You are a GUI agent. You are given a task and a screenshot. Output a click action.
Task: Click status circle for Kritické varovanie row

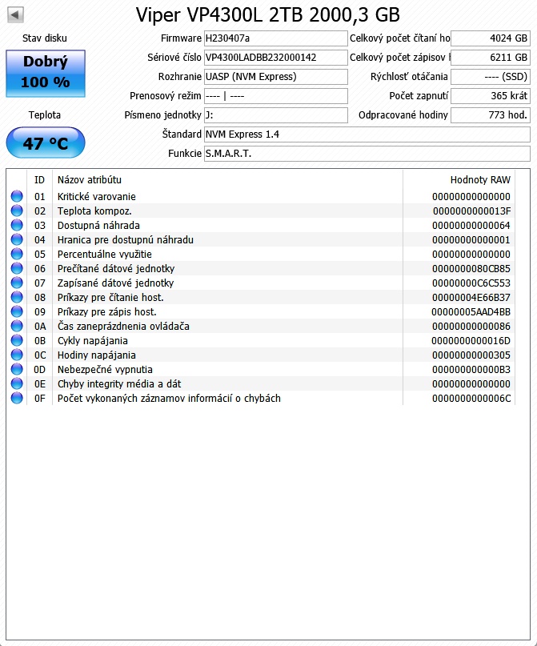point(17,196)
